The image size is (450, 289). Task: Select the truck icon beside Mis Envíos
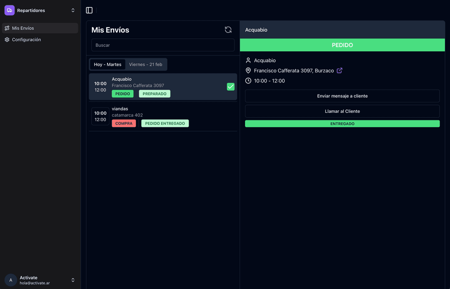[7, 28]
